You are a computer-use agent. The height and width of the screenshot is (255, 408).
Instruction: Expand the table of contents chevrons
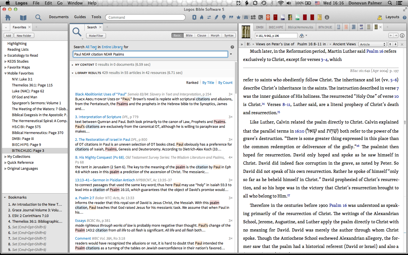pyautogui.click(x=242, y=44)
